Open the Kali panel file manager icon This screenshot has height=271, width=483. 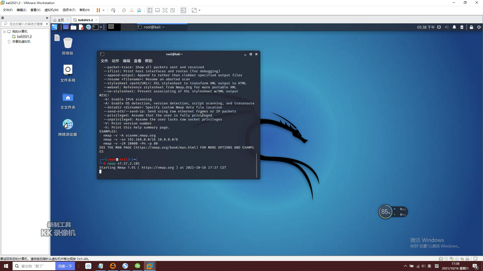(x=73, y=27)
